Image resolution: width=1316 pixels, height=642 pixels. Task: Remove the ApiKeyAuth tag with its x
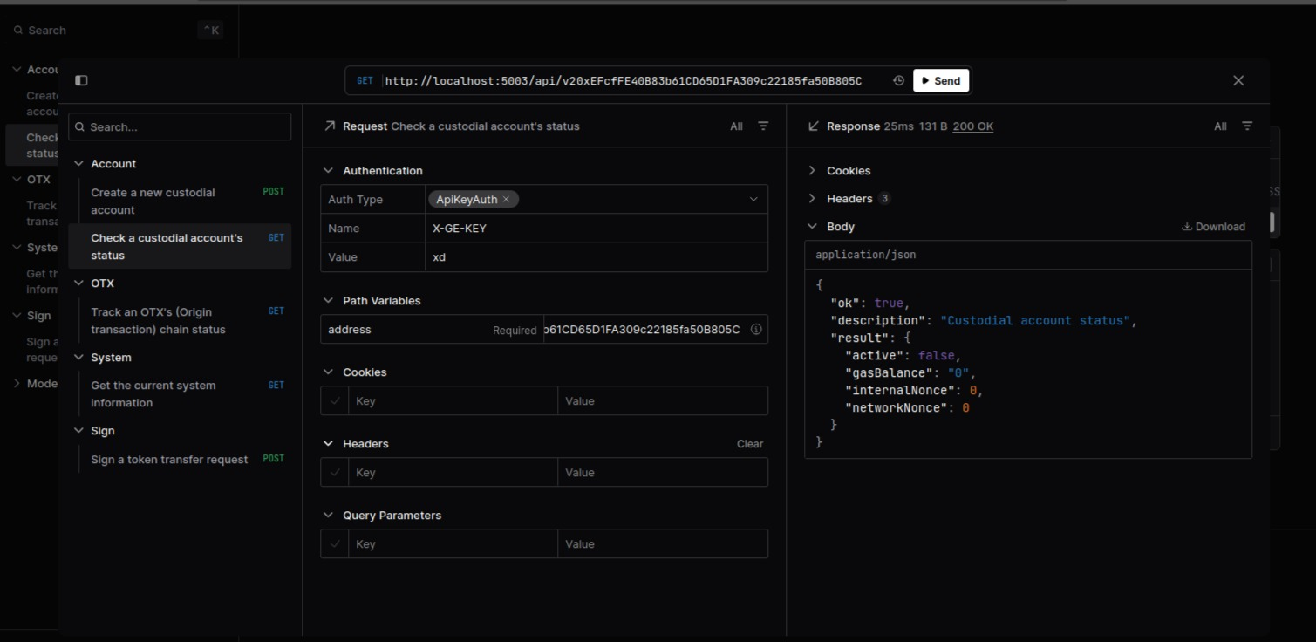[506, 200]
